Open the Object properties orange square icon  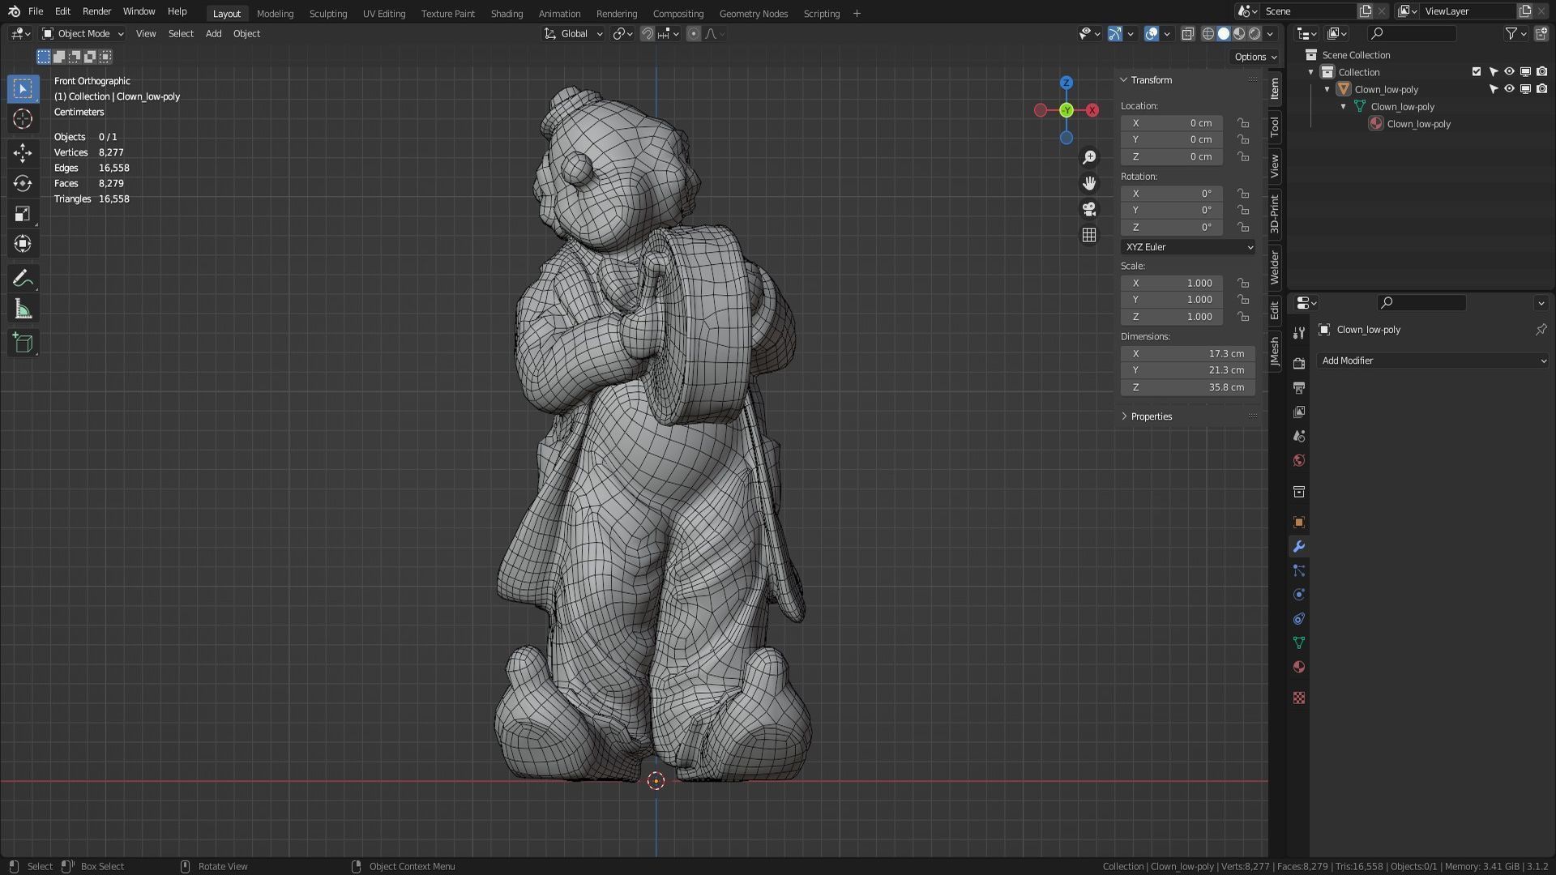tap(1299, 523)
